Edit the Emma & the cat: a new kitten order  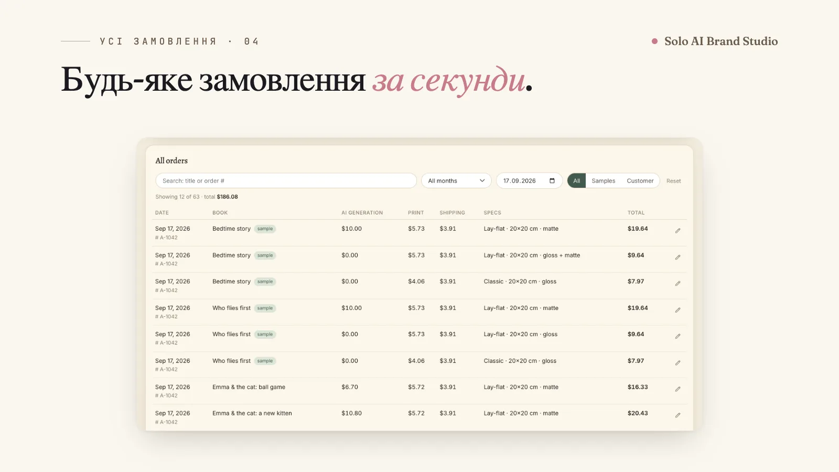[677, 415]
